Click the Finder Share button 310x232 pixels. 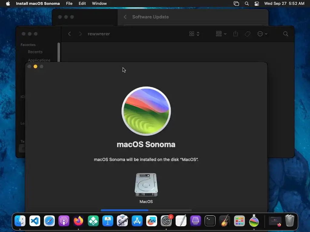pos(236,34)
